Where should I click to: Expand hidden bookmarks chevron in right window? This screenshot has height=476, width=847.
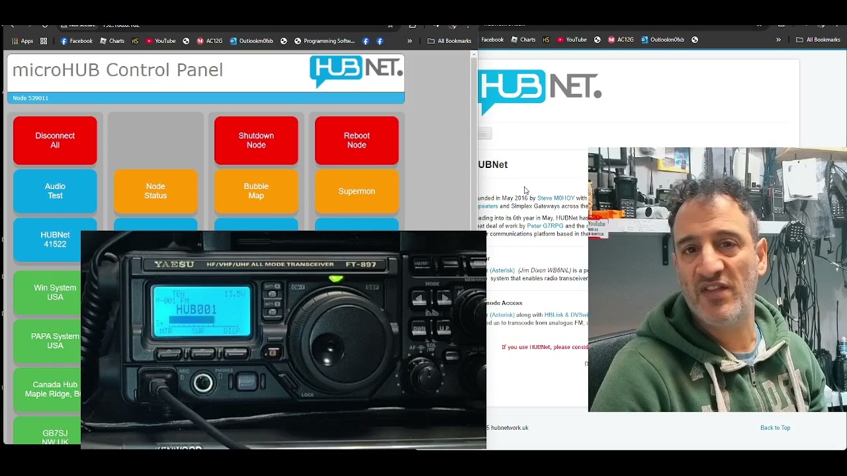coord(778,40)
